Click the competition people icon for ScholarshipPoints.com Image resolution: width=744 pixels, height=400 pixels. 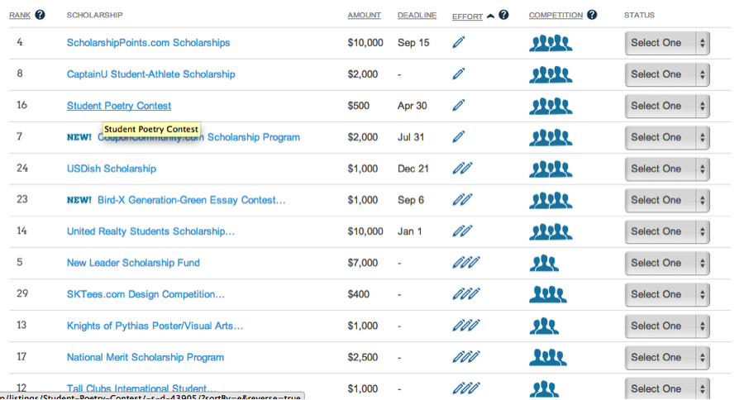[x=551, y=43]
